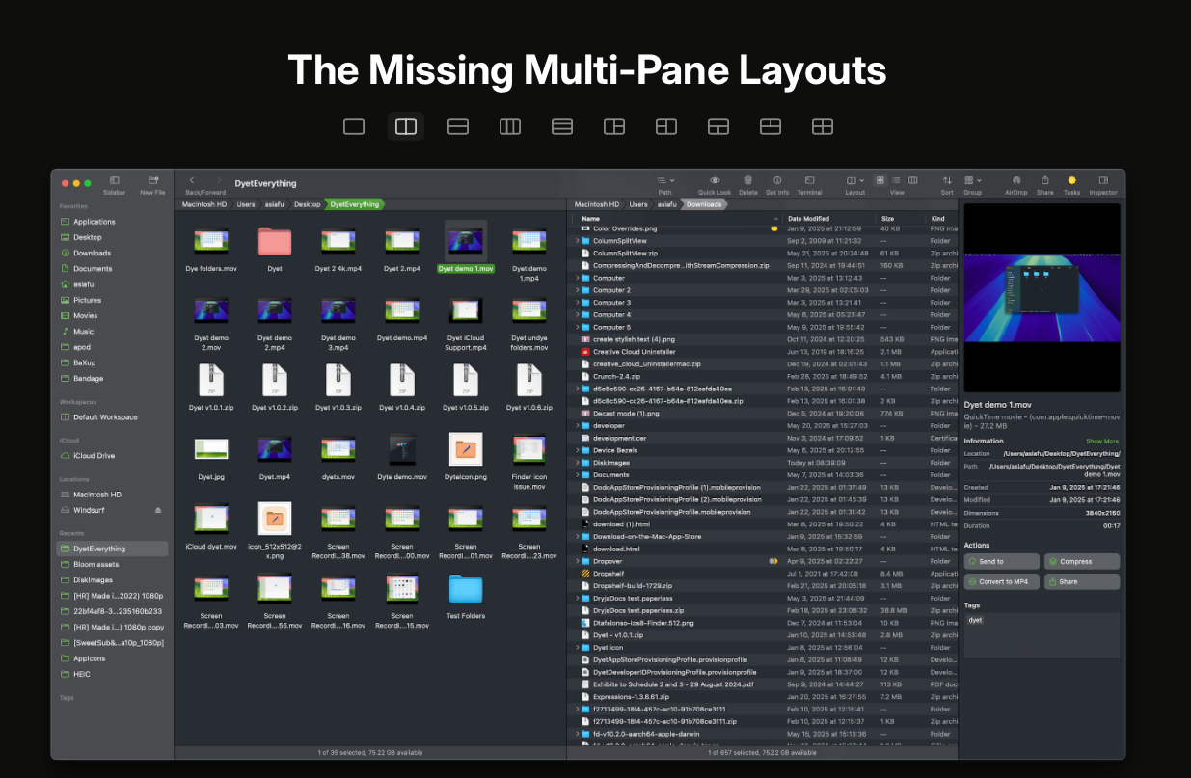
Task: Select the Creative Cloud Uninstaller row
Action: coord(762,352)
